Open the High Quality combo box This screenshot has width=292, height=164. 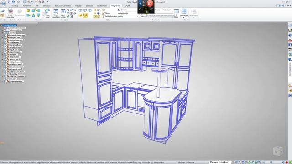pyautogui.click(x=128, y=13)
